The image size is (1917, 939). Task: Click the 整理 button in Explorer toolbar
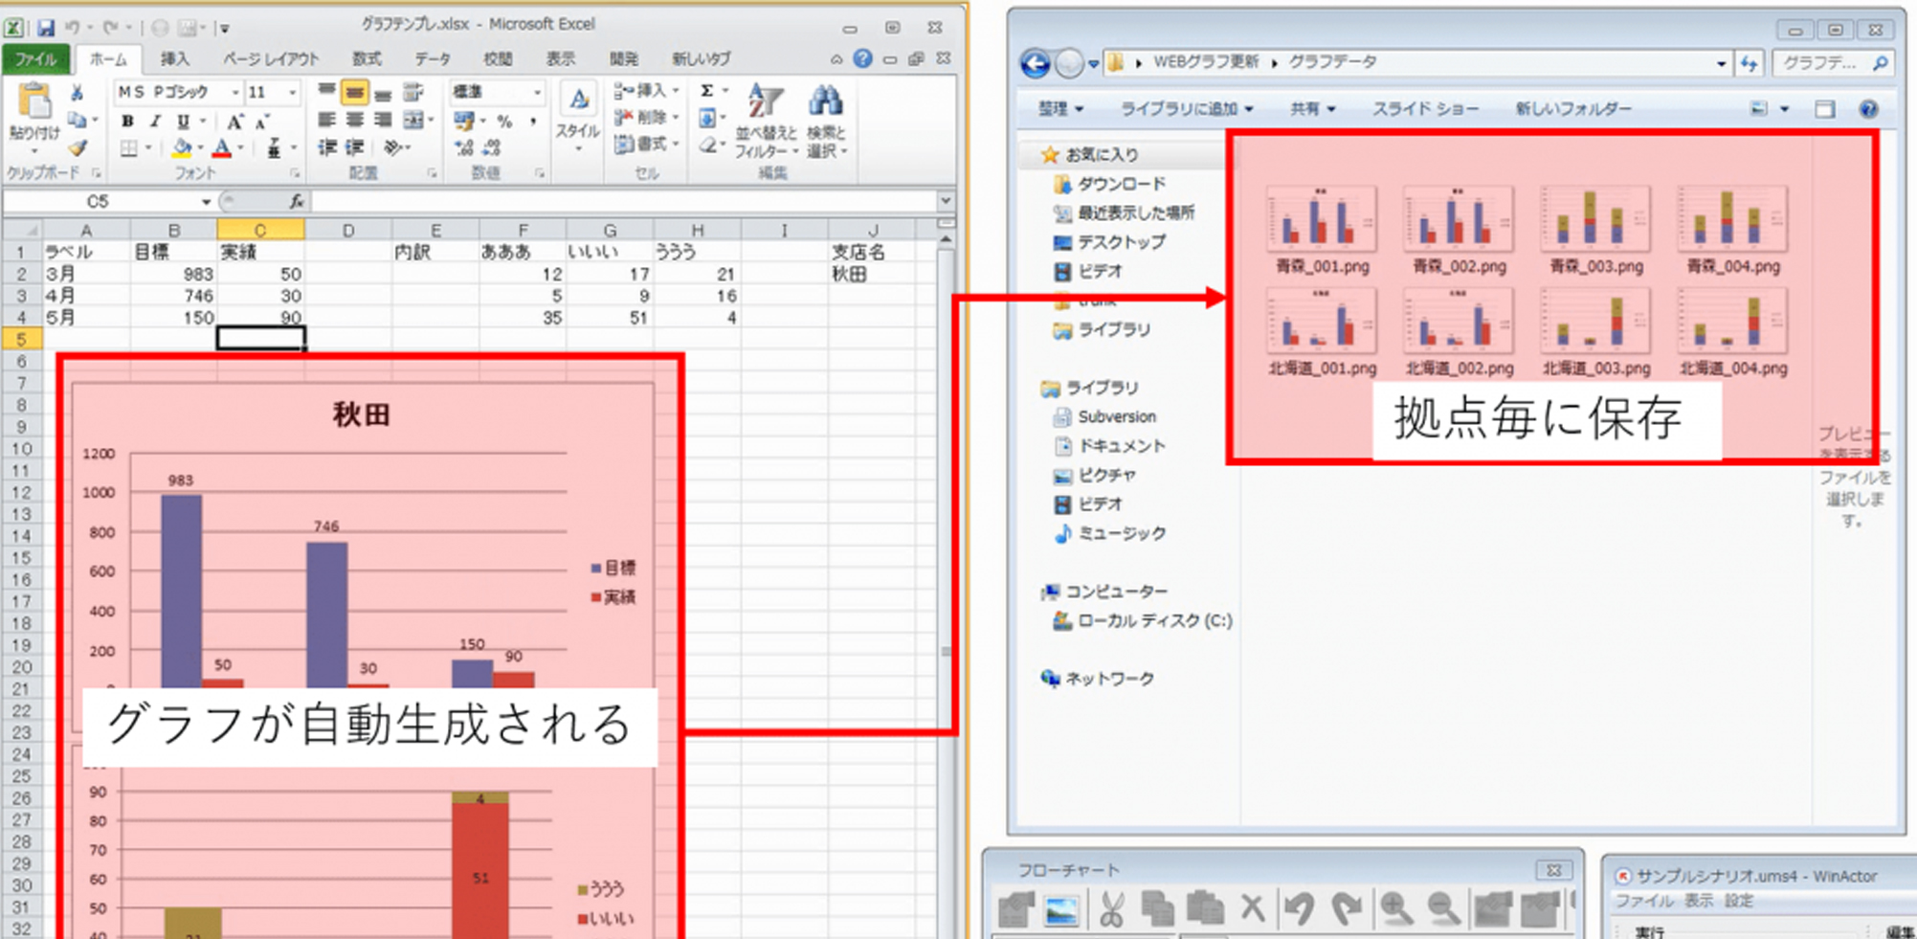[1060, 109]
